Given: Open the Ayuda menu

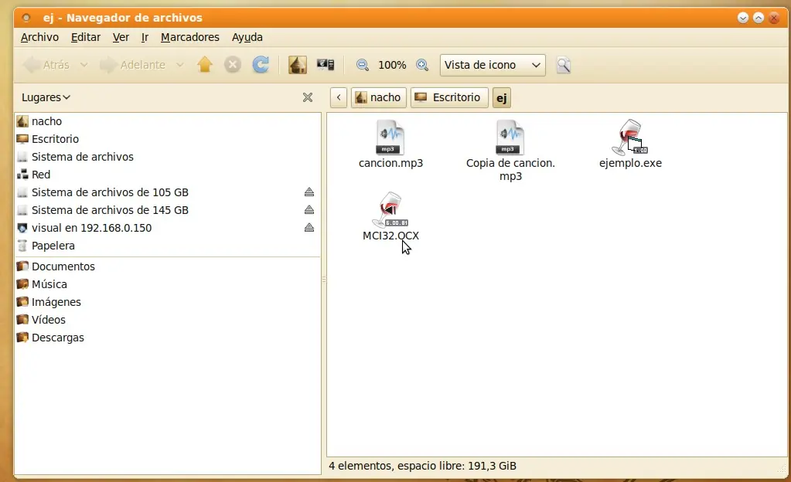Looking at the screenshot, I should pyautogui.click(x=247, y=37).
